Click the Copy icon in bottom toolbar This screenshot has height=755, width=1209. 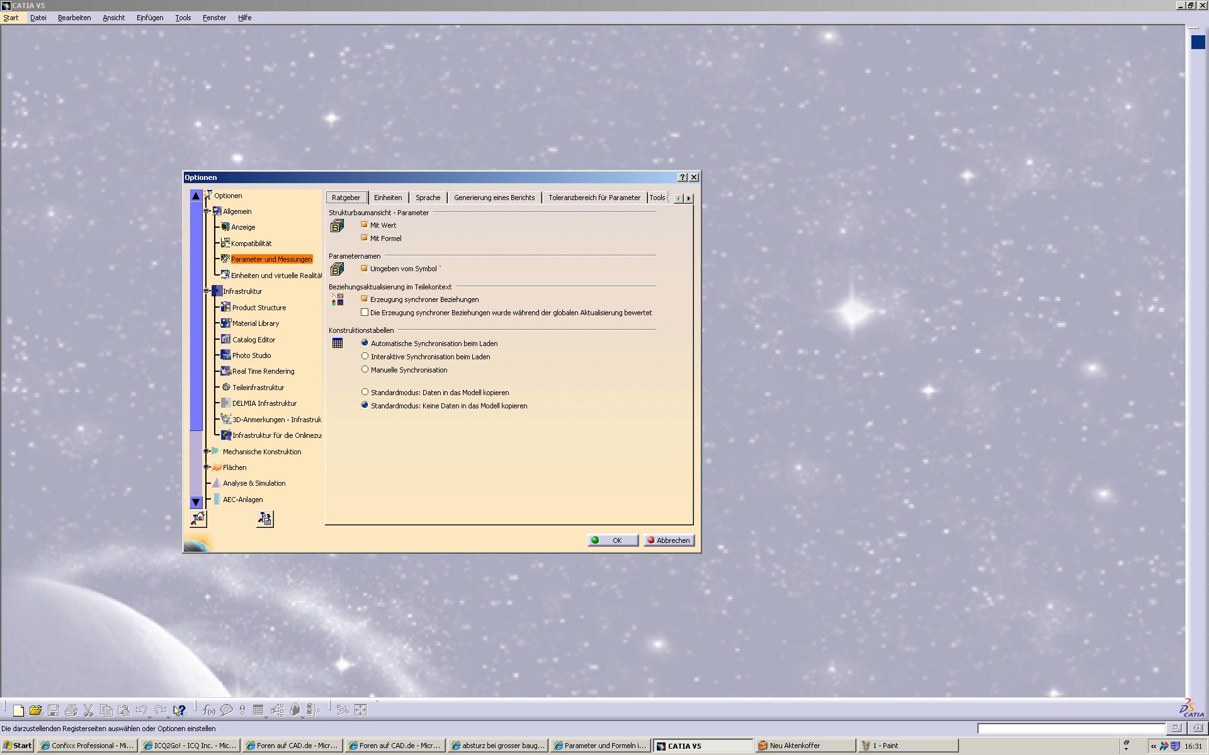pos(106,710)
